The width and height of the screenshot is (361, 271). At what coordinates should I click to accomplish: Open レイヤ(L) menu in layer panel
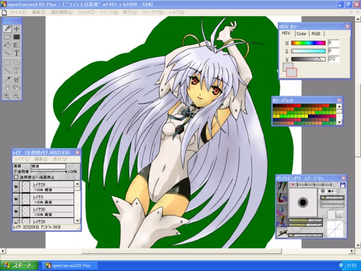pyautogui.click(x=22, y=159)
